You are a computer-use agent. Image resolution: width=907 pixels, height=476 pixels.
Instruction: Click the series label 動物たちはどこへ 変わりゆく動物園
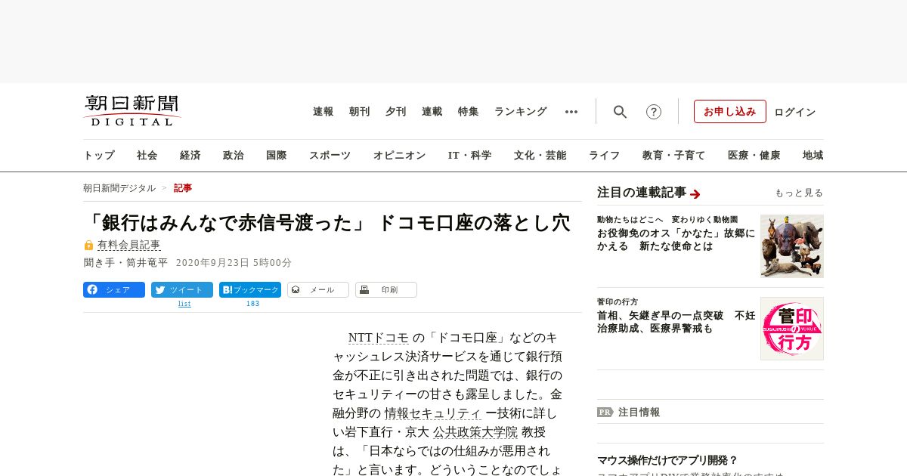pos(667,219)
